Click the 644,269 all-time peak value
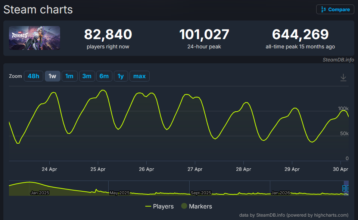358x220 pixels. [x=300, y=34]
